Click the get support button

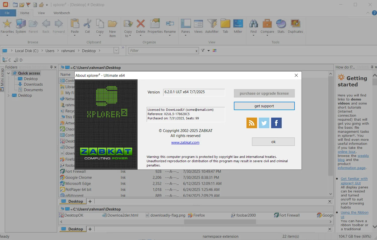[x=264, y=106]
